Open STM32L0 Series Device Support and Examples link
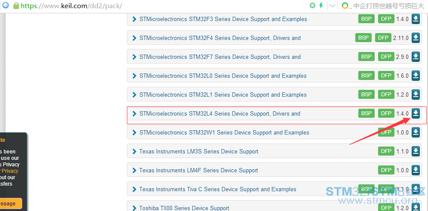Image resolution: width=428 pixels, height=211 pixels. (223, 76)
